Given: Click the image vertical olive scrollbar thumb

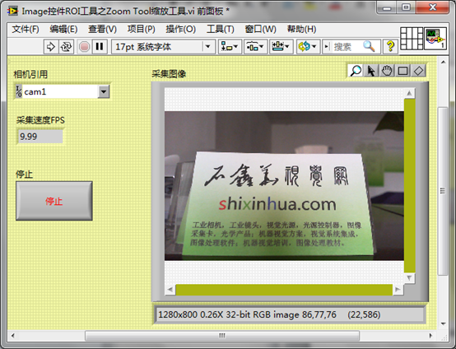Looking at the screenshot, I should [x=409, y=186].
